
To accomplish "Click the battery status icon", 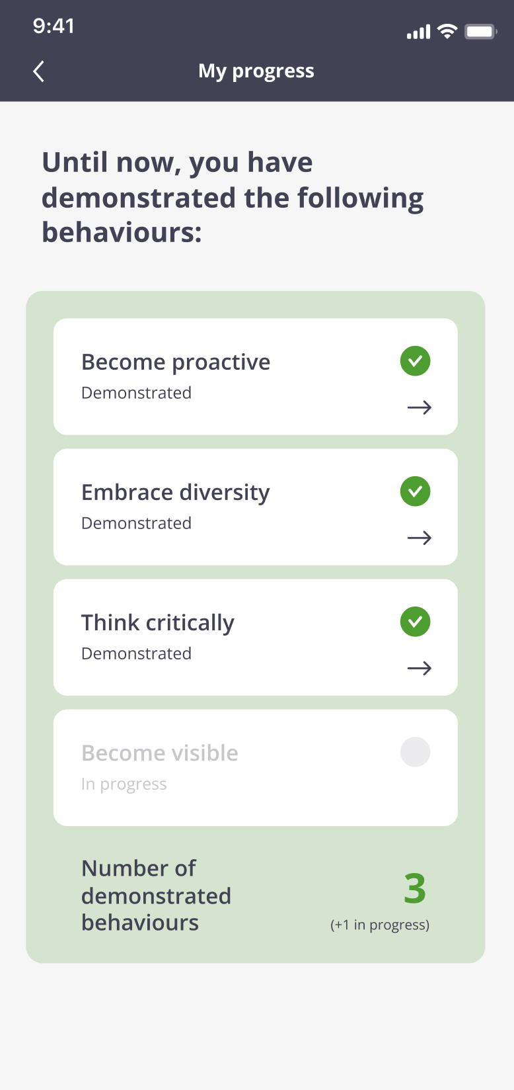I will [x=480, y=31].
